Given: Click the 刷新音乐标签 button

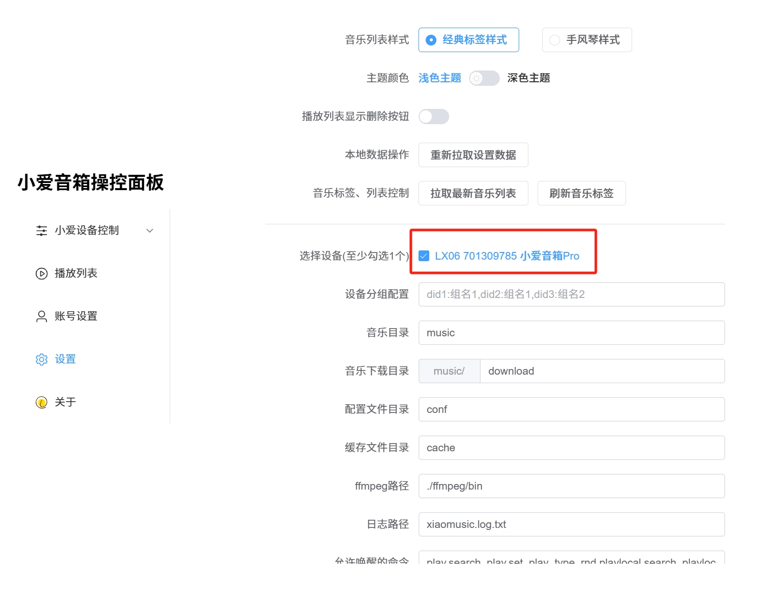Looking at the screenshot, I should [x=581, y=193].
